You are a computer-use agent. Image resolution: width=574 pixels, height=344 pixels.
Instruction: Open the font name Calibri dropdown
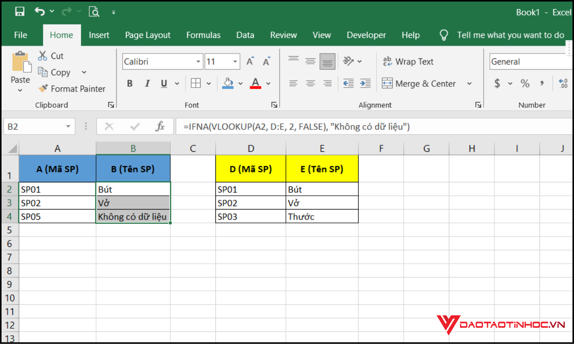coord(198,62)
